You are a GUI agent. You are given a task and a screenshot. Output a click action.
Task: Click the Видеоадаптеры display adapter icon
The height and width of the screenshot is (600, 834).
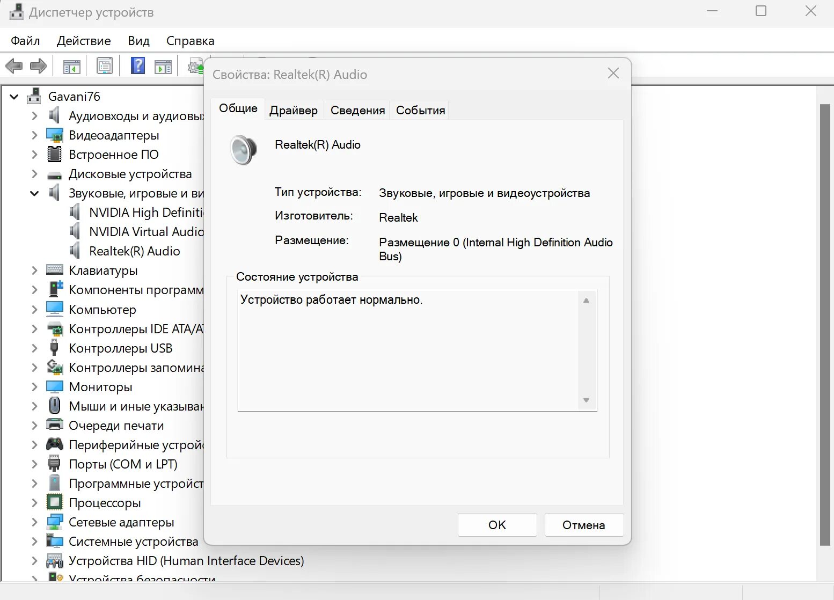(55, 135)
